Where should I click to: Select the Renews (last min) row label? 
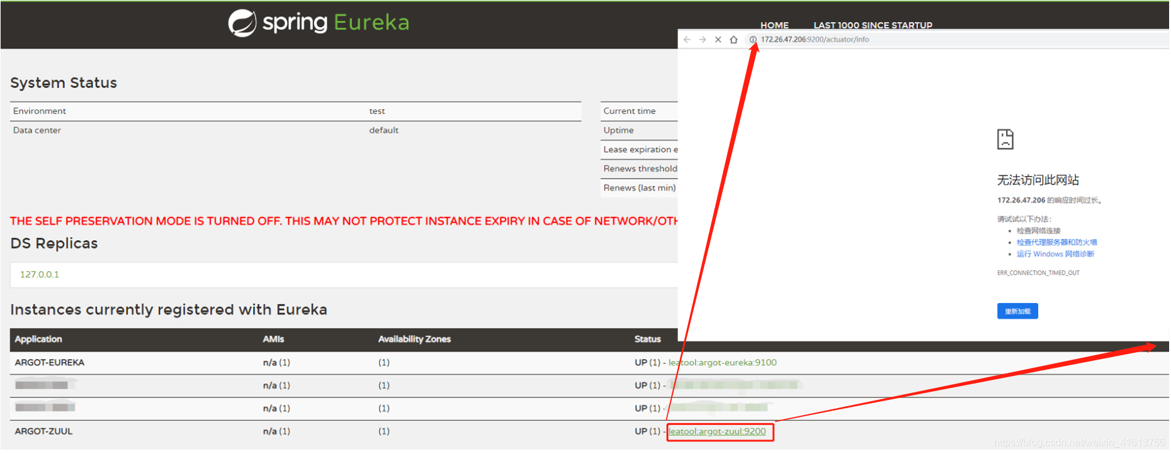click(639, 188)
